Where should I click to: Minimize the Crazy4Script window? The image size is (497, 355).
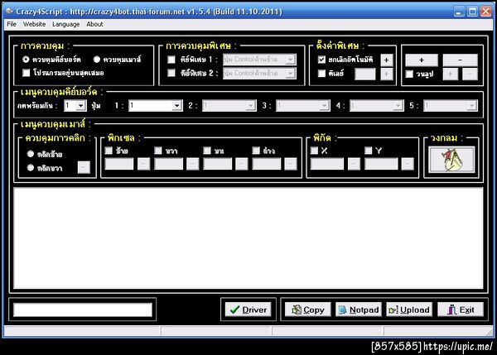tap(459, 12)
